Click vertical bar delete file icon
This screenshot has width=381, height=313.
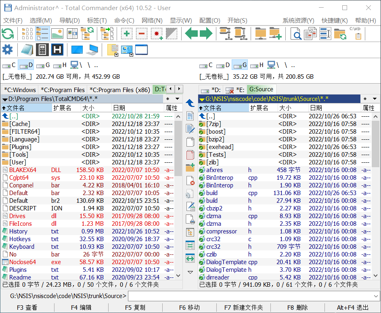pos(190,181)
